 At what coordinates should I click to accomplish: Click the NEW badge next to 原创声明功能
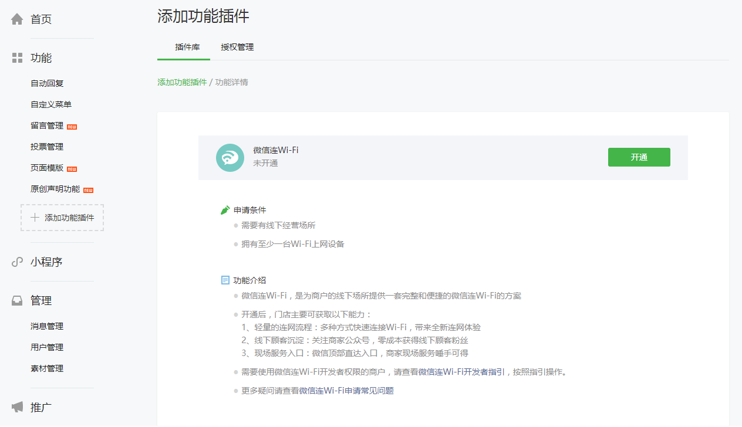click(x=88, y=189)
